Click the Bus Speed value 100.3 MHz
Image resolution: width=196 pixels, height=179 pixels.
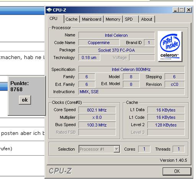tap(97, 125)
